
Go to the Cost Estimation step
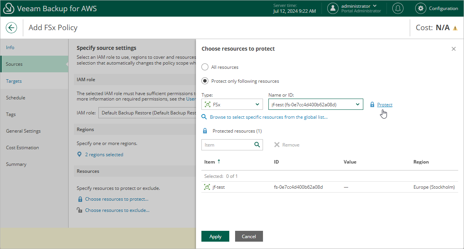click(22, 148)
